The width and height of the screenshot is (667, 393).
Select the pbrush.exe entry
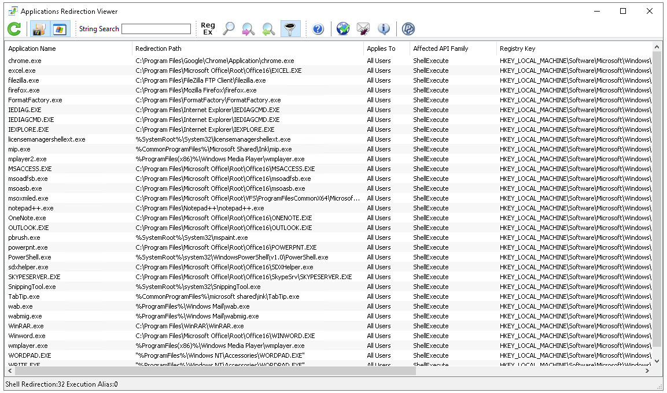tap(328, 238)
